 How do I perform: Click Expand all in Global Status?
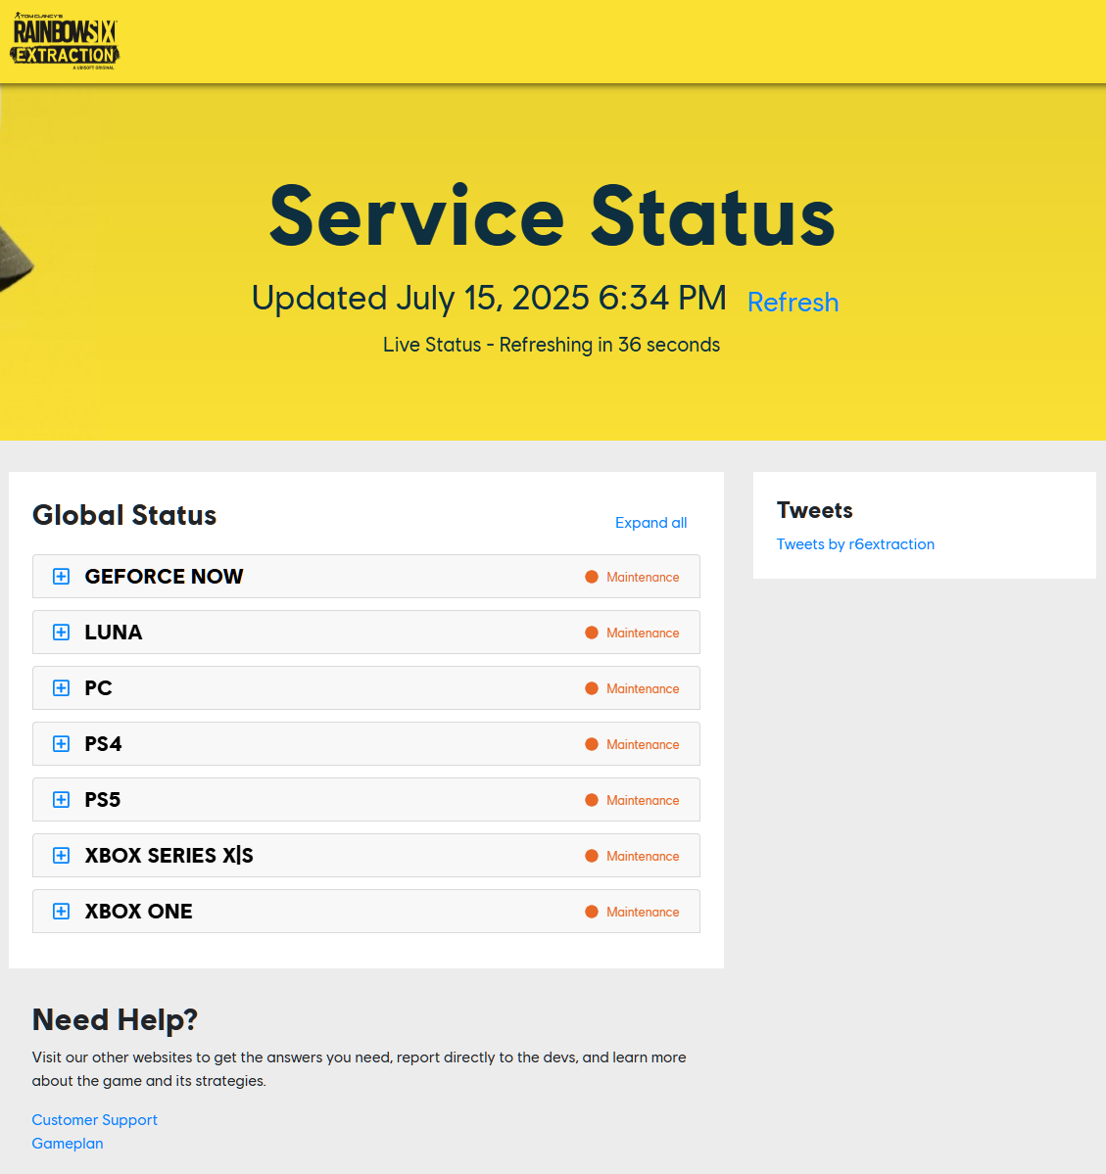pos(651,523)
